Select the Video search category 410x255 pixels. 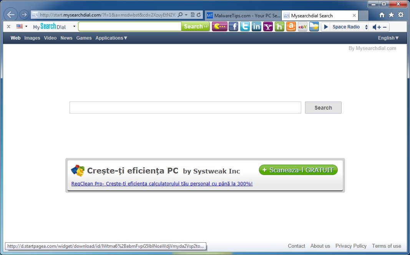(x=50, y=38)
